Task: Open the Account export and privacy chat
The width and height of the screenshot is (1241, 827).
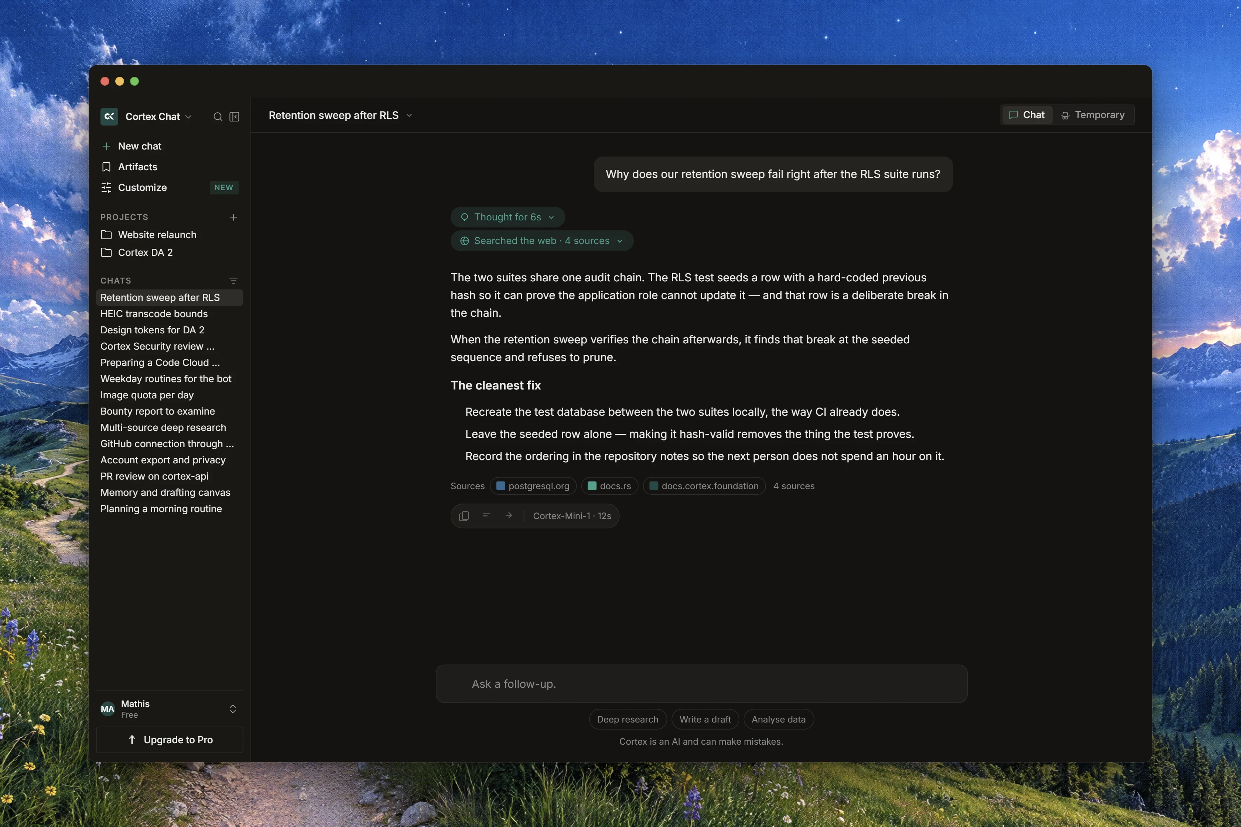Action: [x=170, y=460]
